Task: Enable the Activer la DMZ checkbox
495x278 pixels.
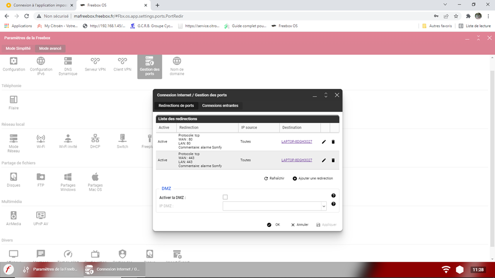Action: [x=225, y=197]
